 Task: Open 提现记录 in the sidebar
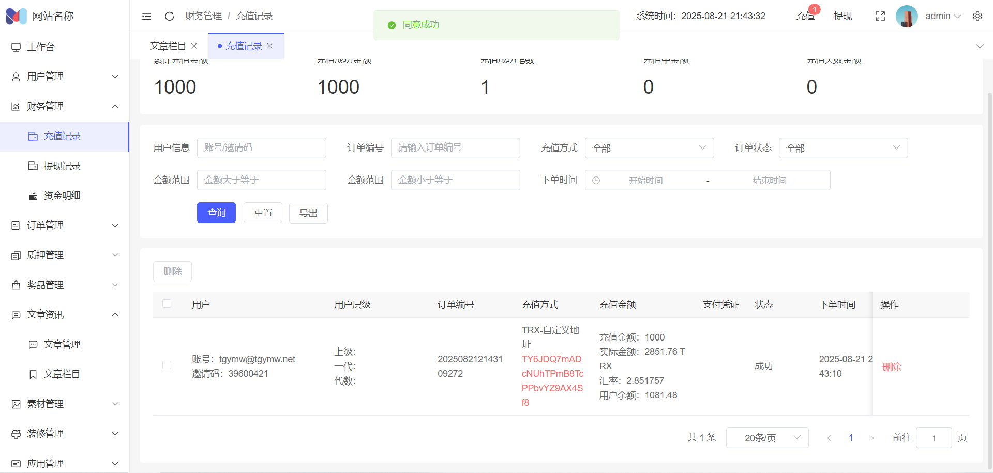tap(62, 166)
